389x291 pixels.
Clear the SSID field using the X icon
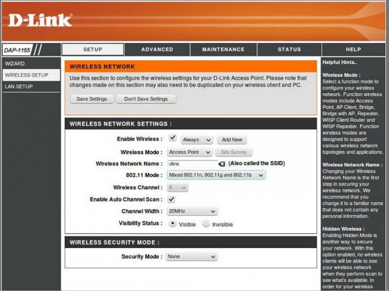222,164
